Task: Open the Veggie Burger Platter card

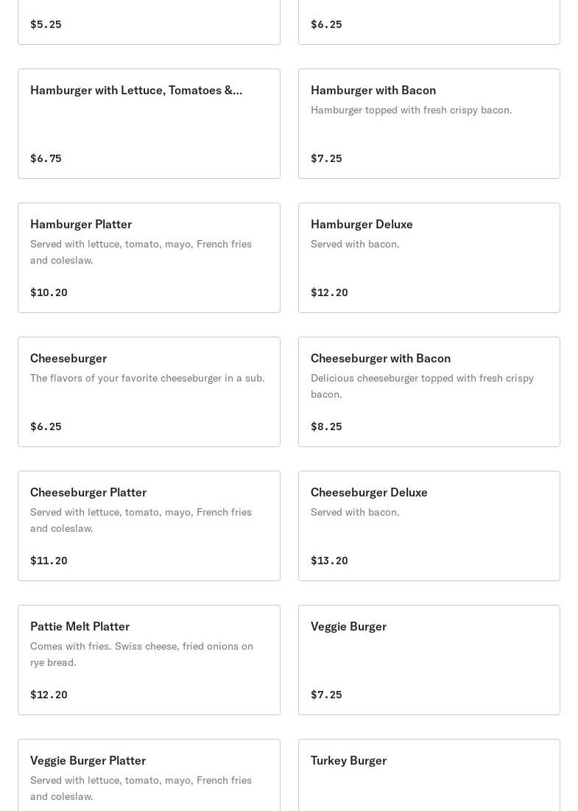Action: 149,777
